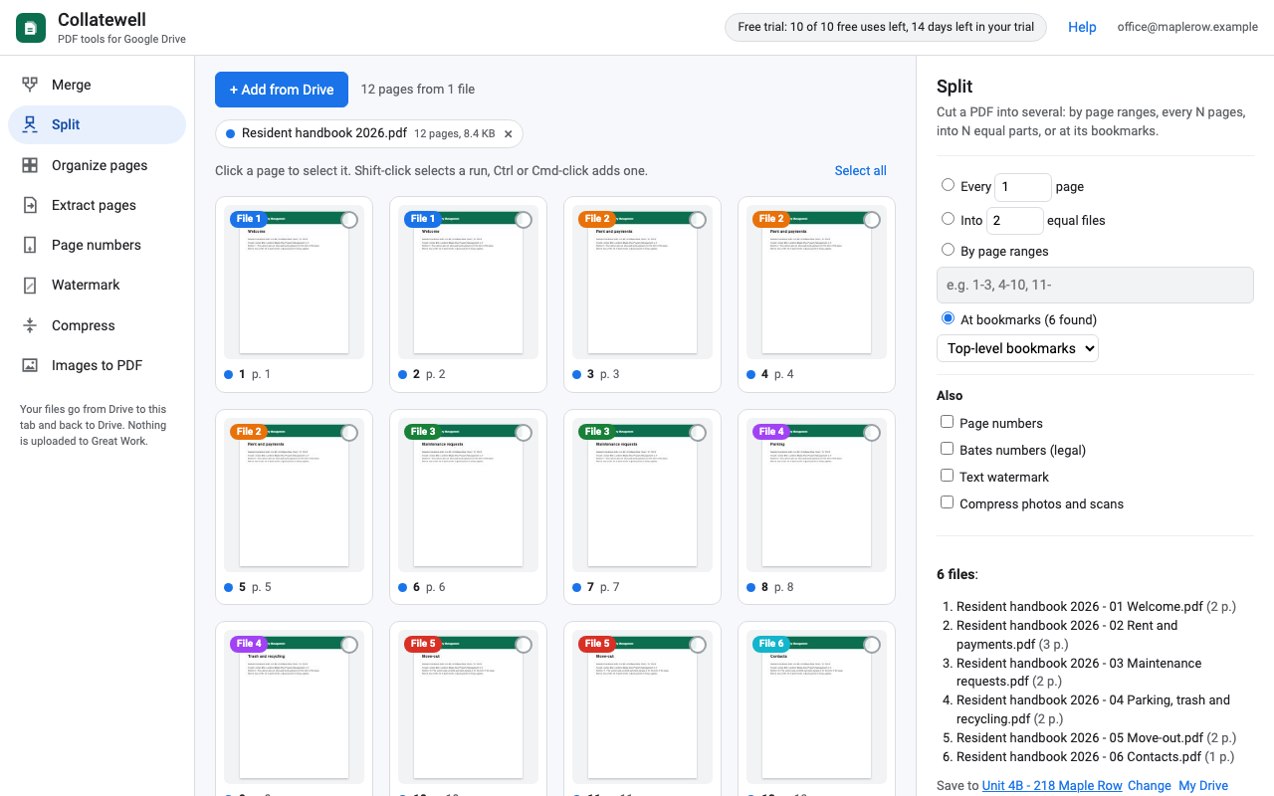1274x796 pixels.
Task: Click the Change save location link
Action: (1150, 785)
